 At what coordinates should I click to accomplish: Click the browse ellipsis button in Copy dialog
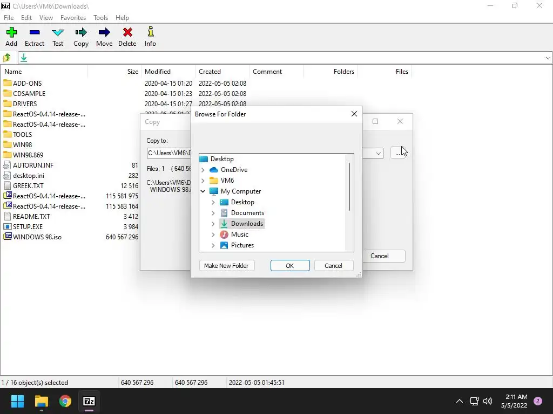pos(398,153)
